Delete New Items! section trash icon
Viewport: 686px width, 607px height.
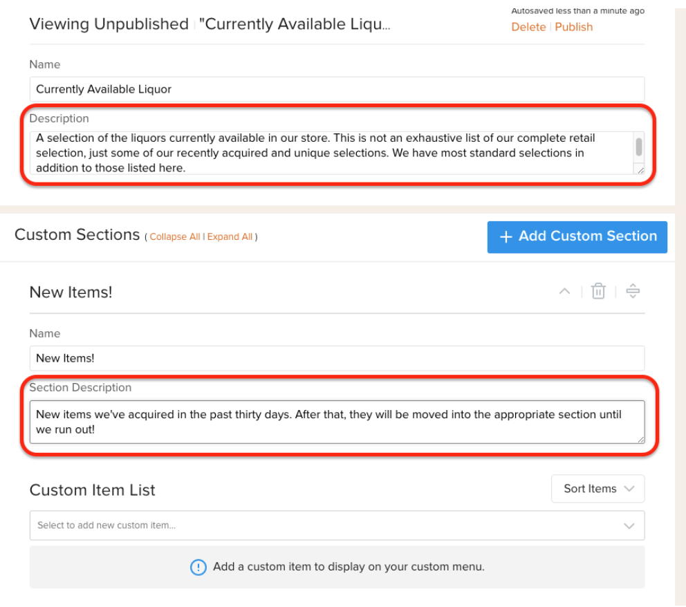pos(598,291)
